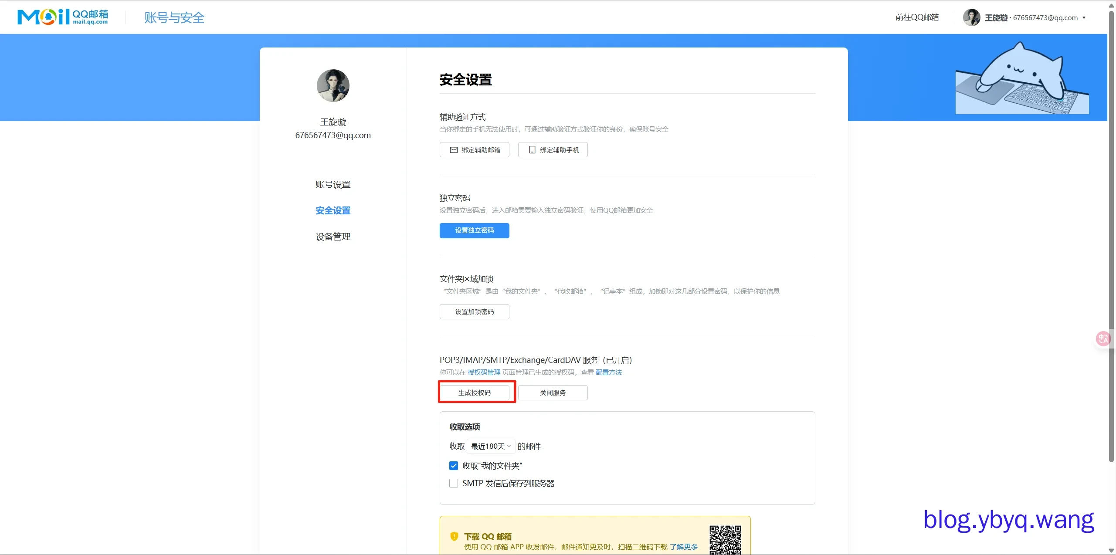Click the 安全设置 page heading

click(x=465, y=80)
